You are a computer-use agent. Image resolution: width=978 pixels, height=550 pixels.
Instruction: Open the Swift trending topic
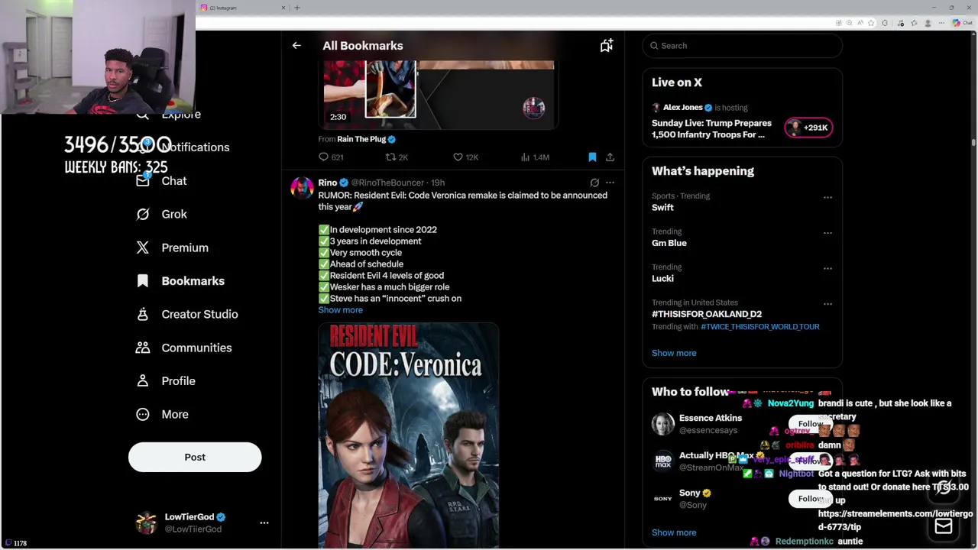[662, 208]
